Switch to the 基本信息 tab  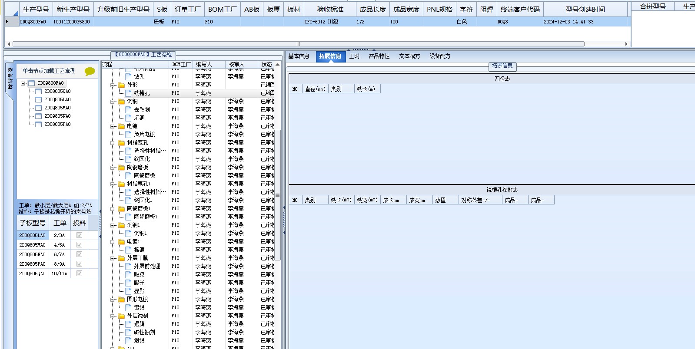299,56
